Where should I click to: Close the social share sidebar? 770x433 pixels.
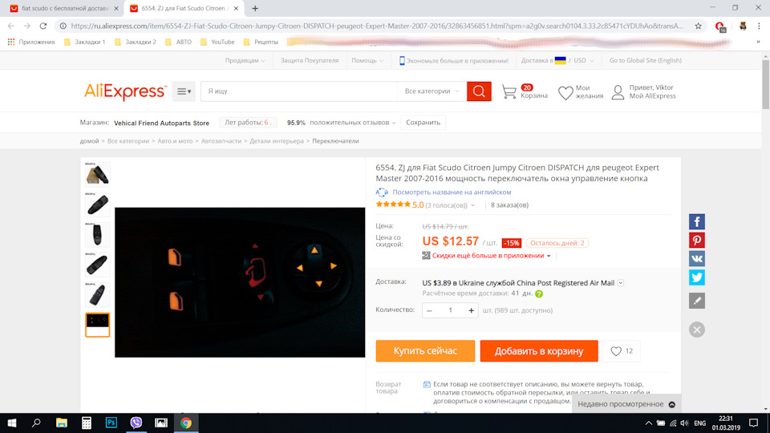696,330
